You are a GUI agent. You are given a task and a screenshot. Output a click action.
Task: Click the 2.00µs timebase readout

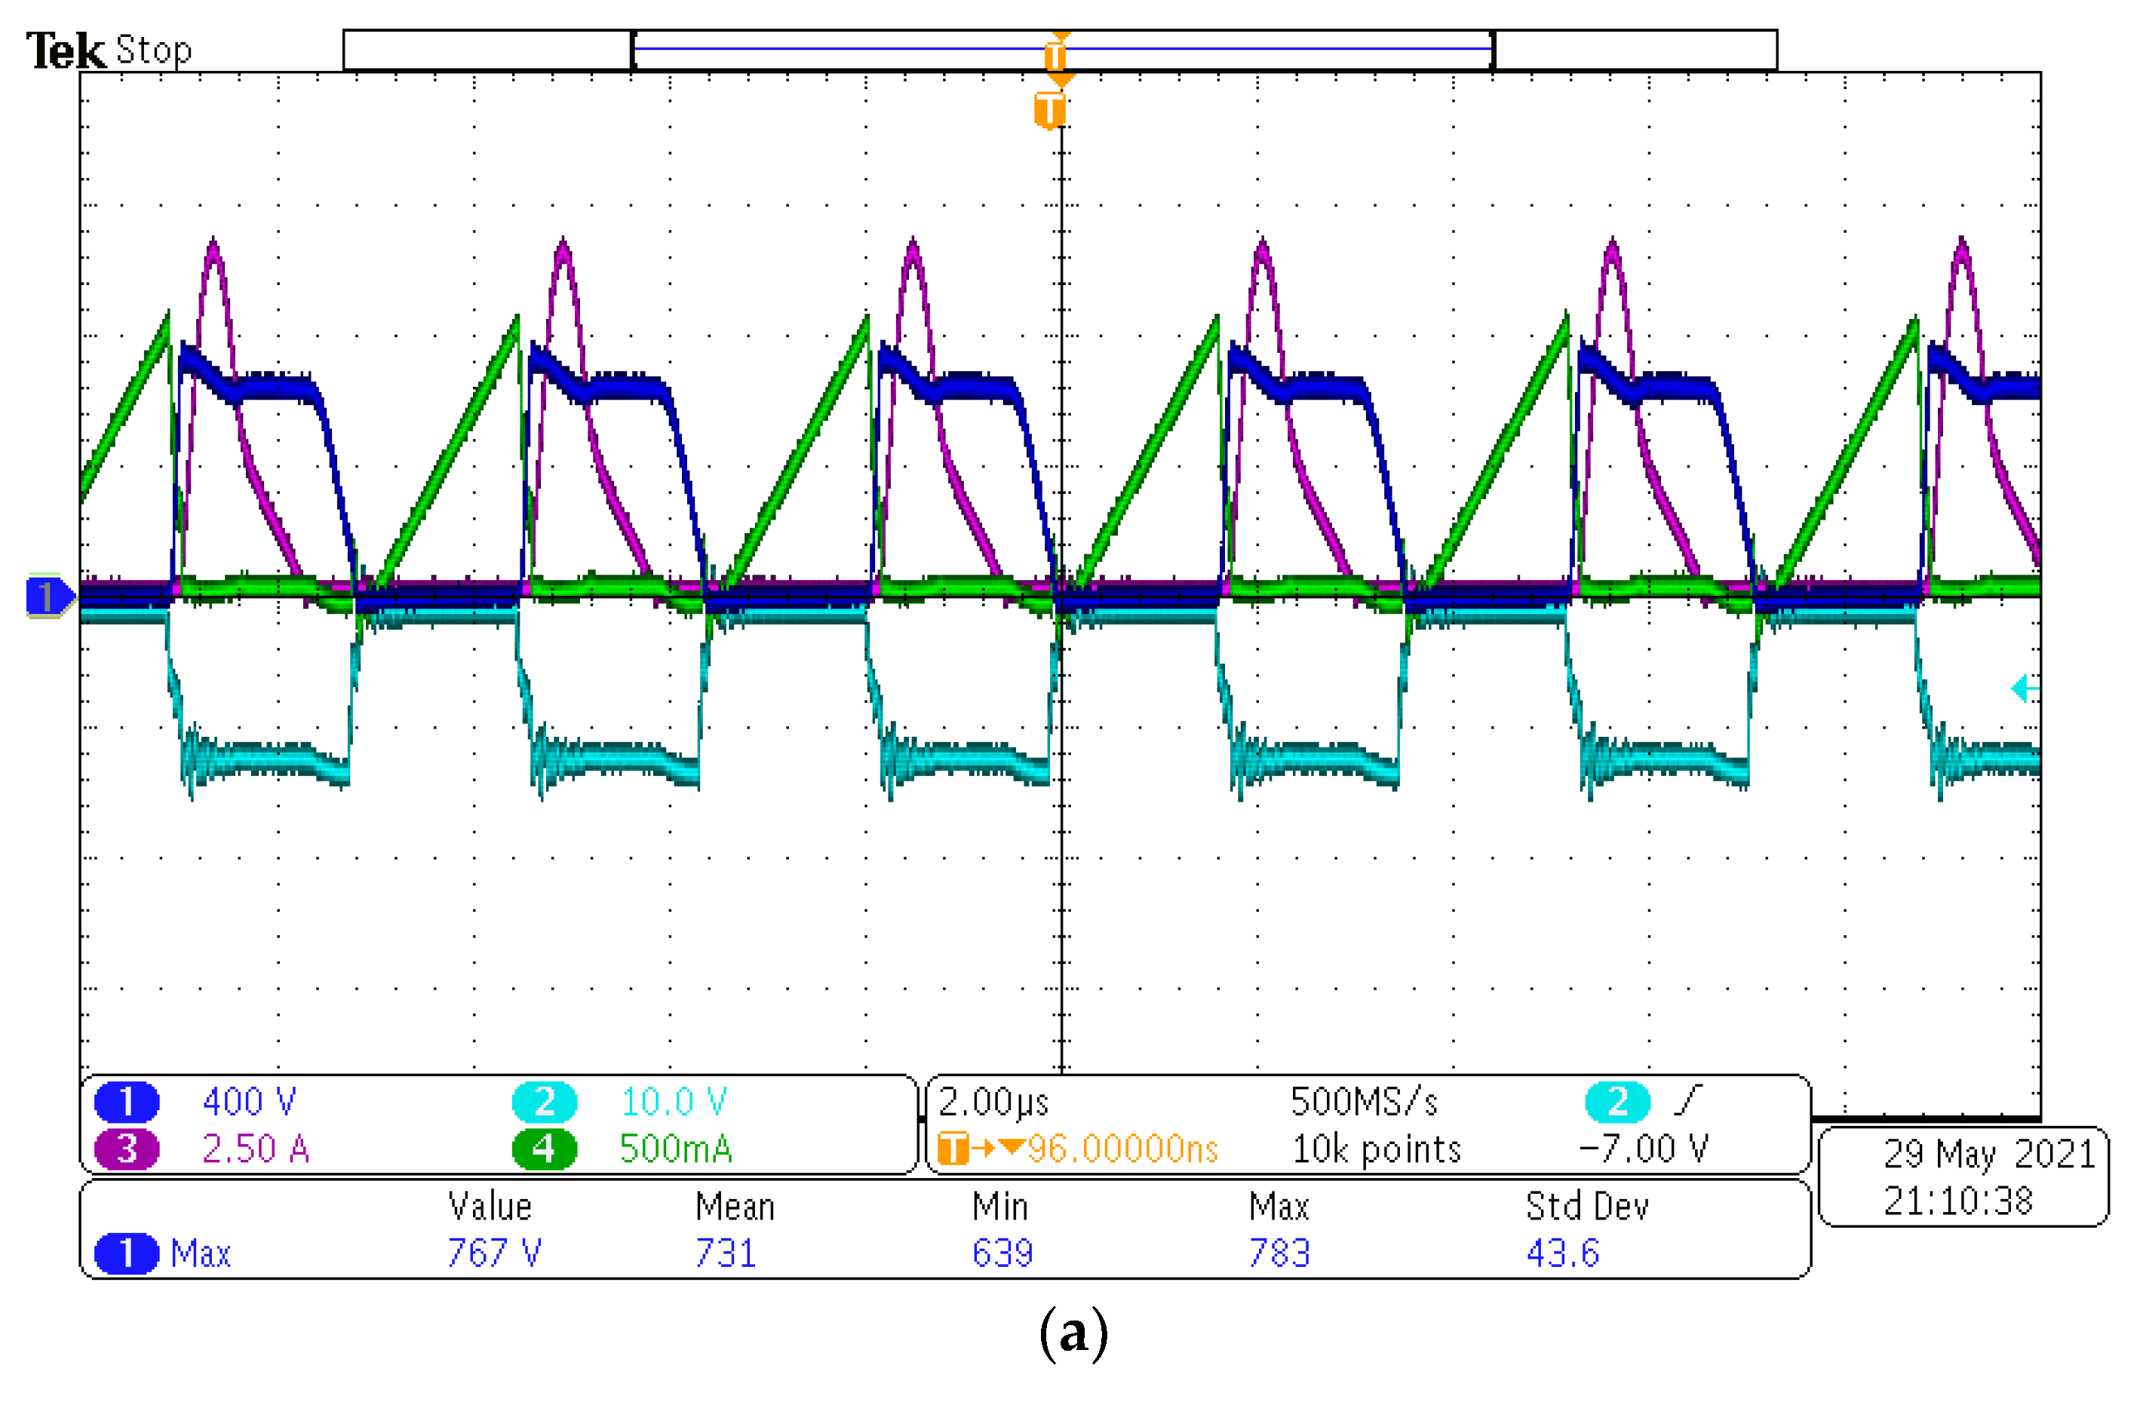click(x=993, y=1101)
